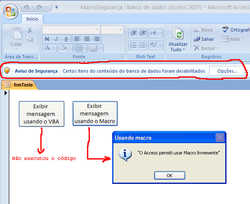Click the Opções... security button

(x=227, y=71)
